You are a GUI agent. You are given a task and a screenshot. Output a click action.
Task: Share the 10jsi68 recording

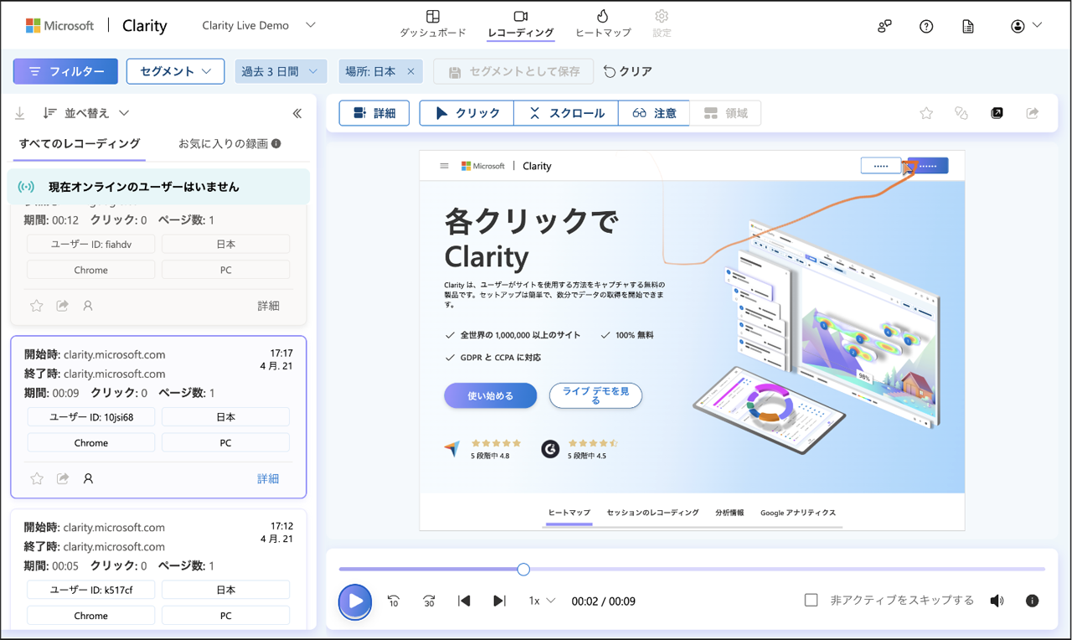tap(62, 478)
